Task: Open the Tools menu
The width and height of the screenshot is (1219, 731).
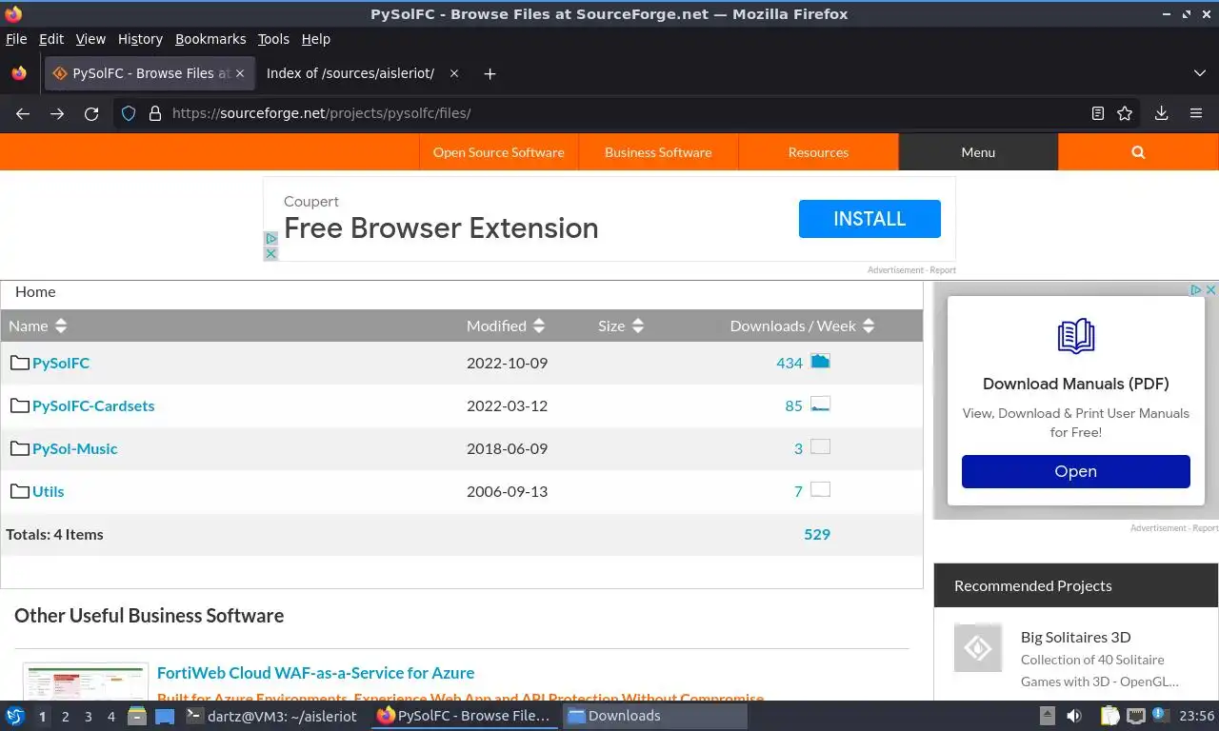Action: tap(273, 39)
